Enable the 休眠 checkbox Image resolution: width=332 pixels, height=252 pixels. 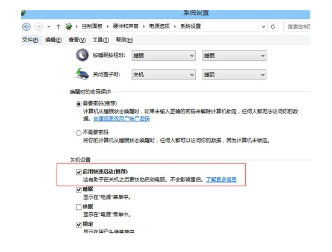pos(78,207)
